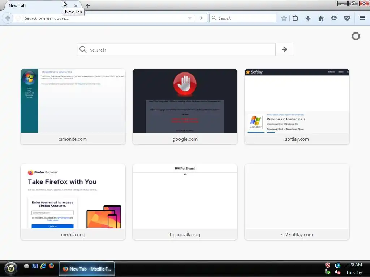Click the back navigation arrow button

(x=8, y=18)
